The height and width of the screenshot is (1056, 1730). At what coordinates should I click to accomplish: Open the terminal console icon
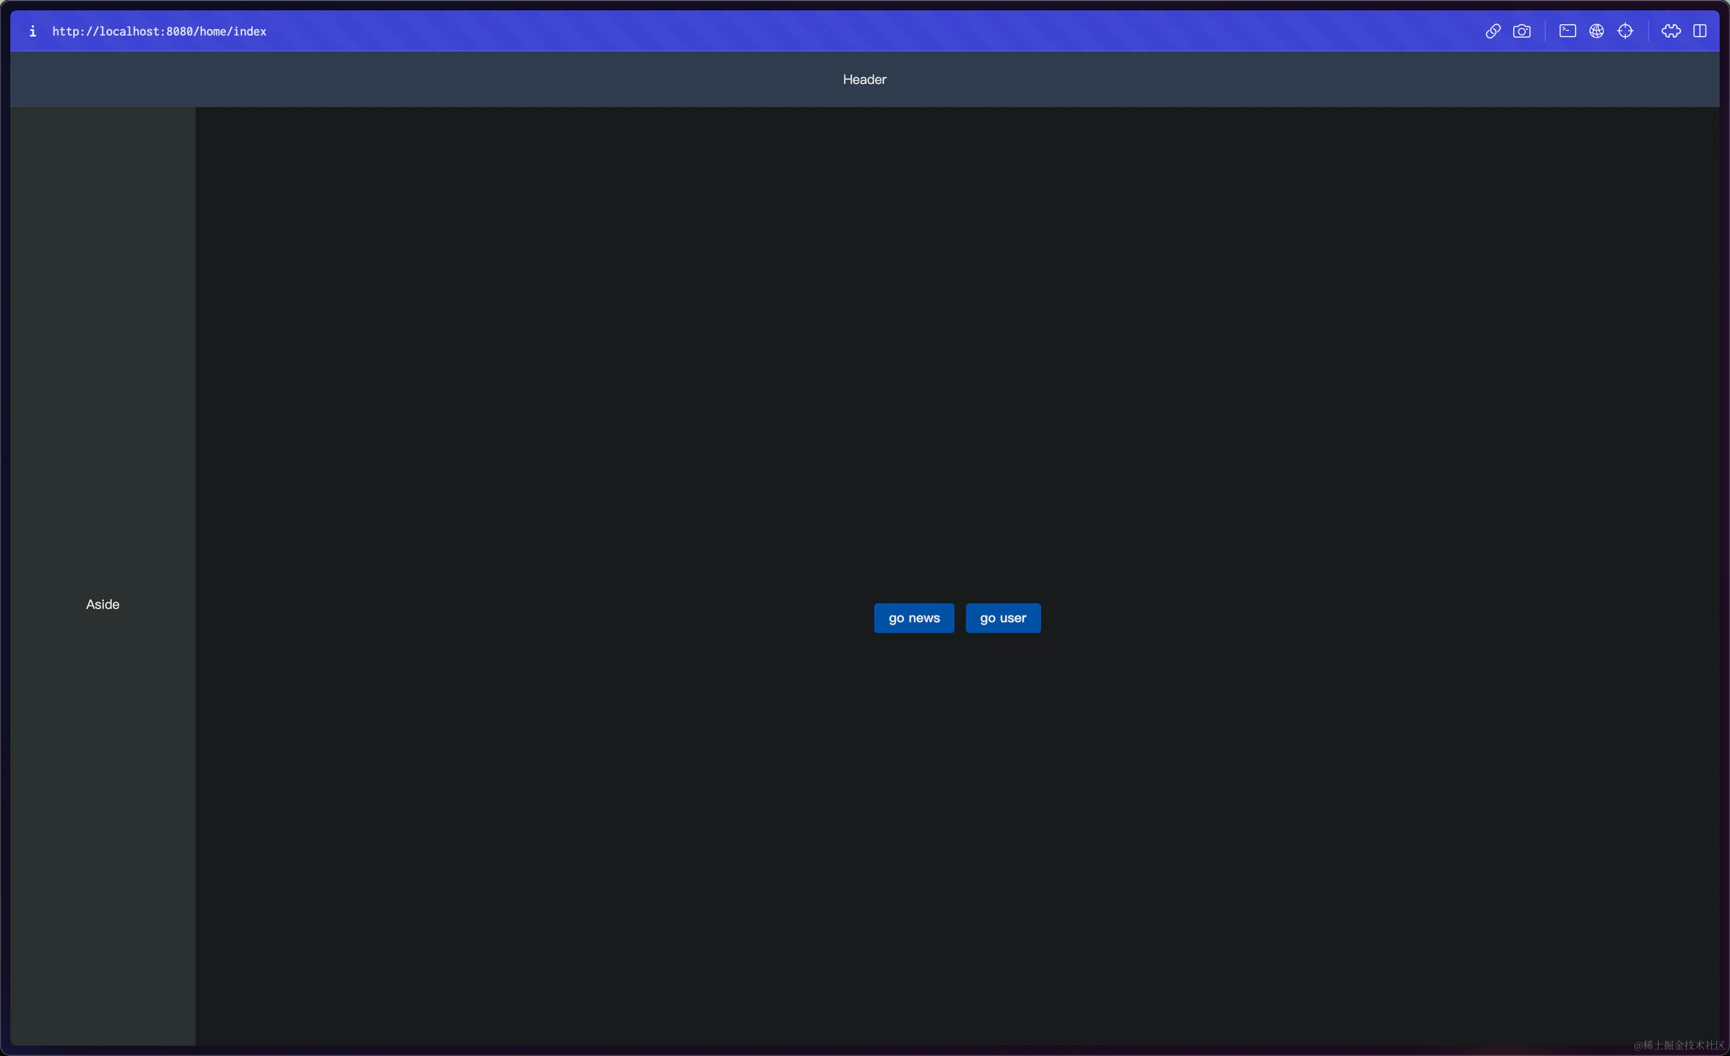(1567, 31)
